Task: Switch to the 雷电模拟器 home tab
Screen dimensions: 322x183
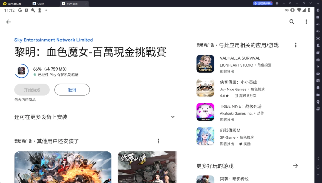Action: [12, 3]
